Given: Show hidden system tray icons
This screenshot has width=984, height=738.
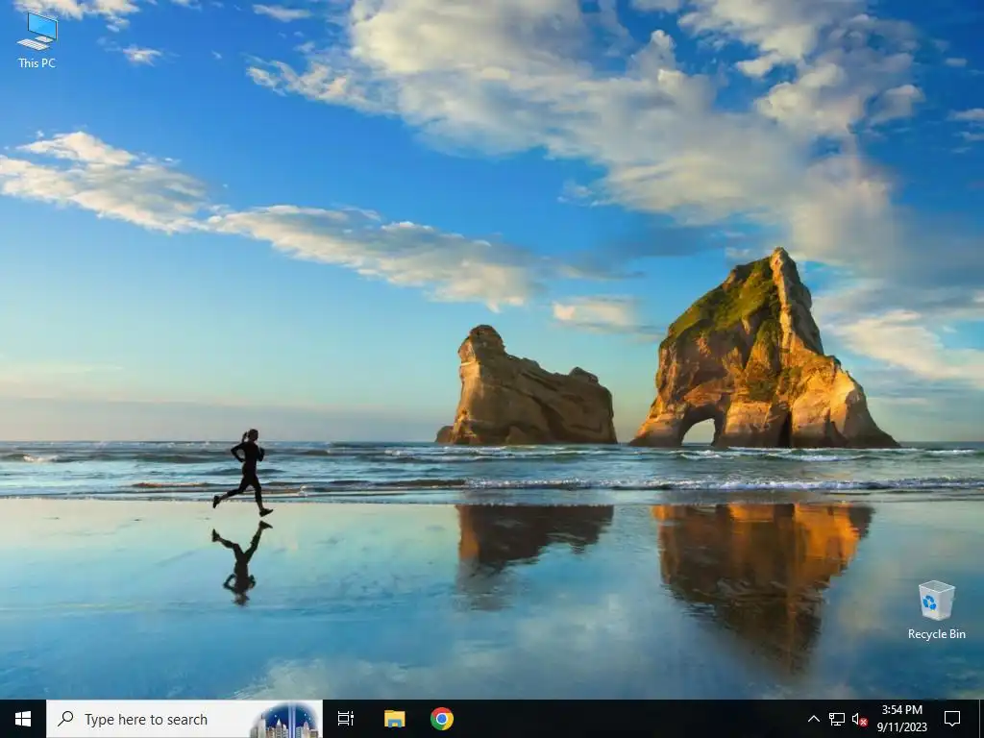Looking at the screenshot, I should [x=813, y=719].
